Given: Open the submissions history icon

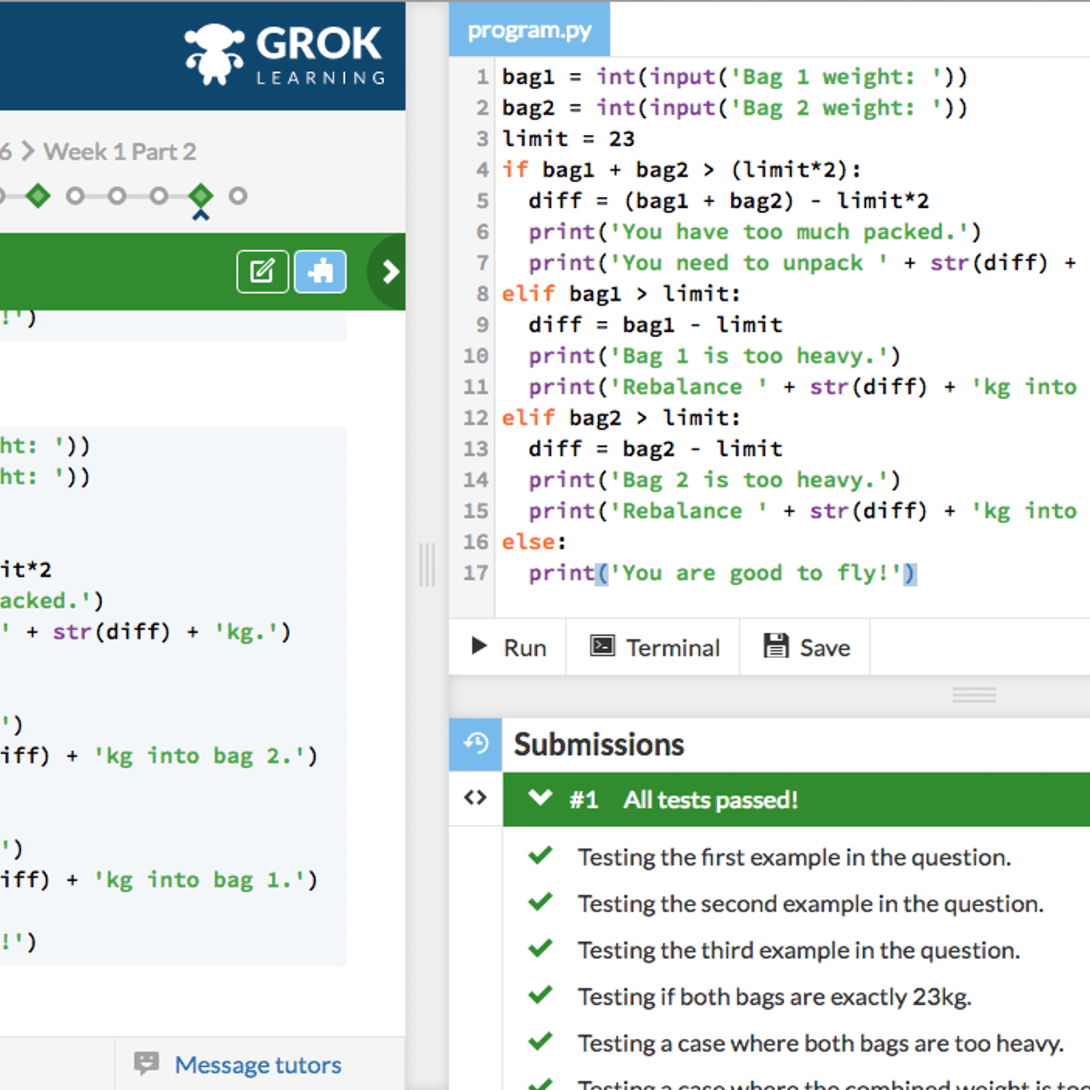Looking at the screenshot, I should coord(476,743).
